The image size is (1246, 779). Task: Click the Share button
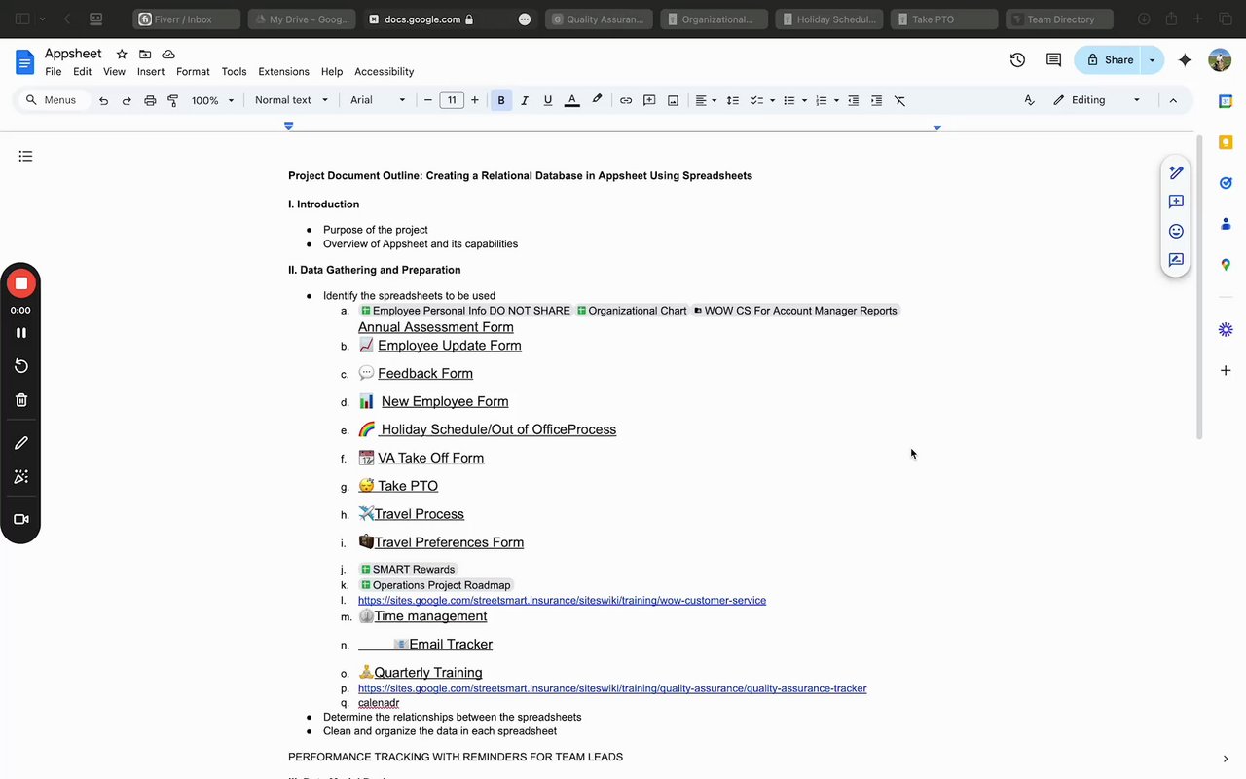tap(1108, 59)
